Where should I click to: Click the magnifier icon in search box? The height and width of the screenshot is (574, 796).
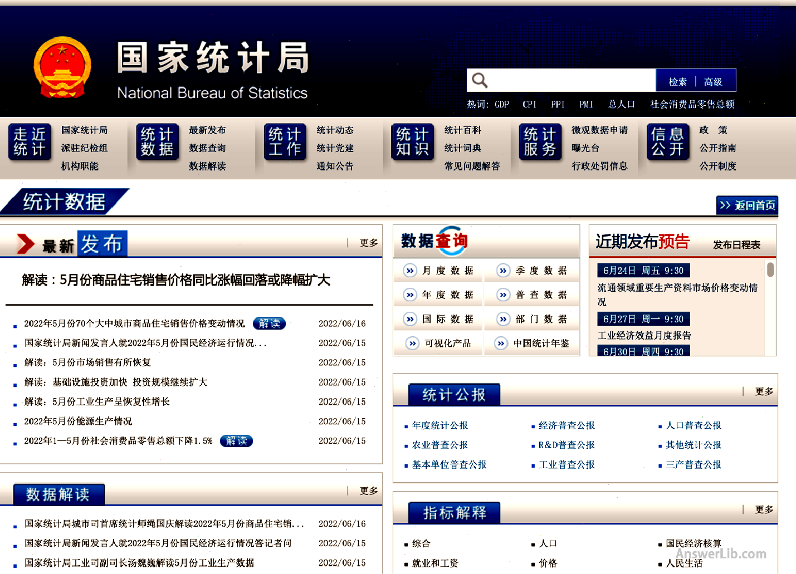[x=480, y=80]
